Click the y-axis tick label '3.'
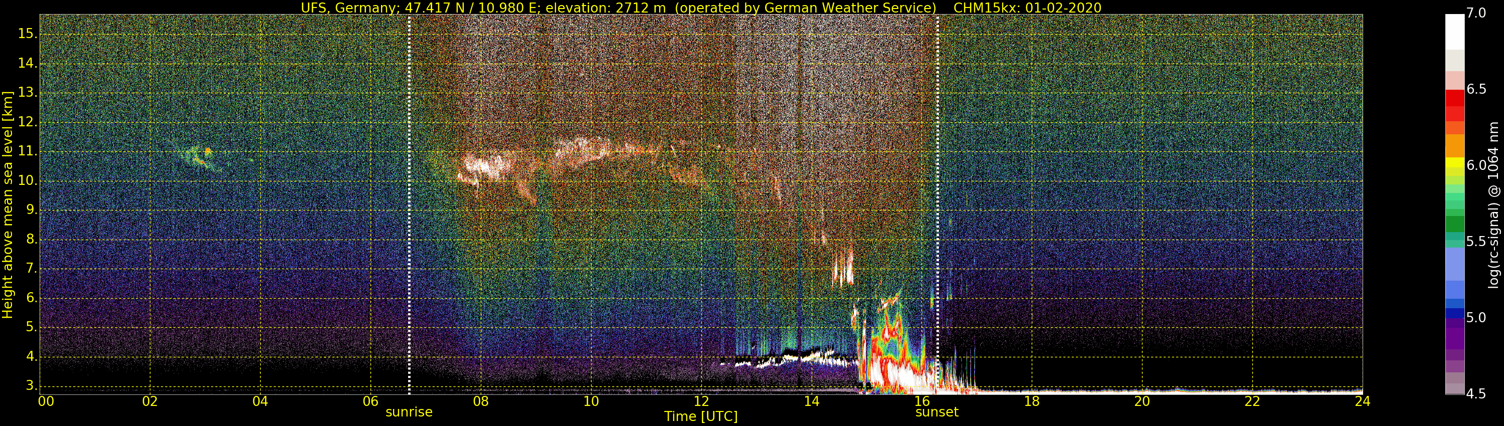 click(31, 386)
